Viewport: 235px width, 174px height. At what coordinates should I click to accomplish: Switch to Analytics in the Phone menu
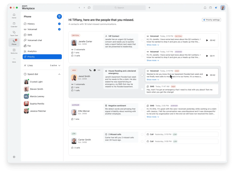click(x=32, y=51)
